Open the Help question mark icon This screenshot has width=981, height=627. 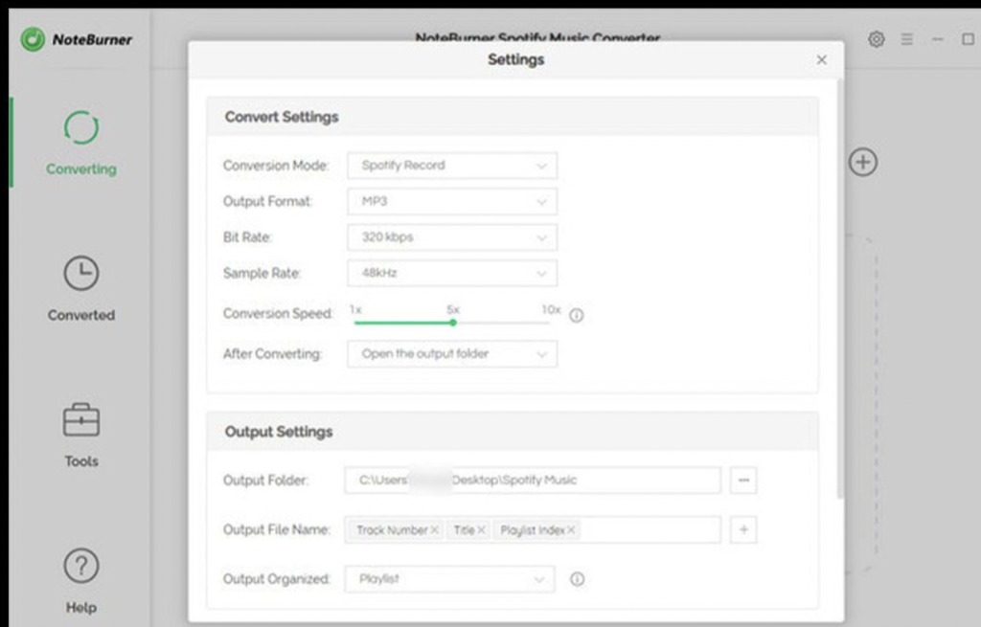[x=80, y=567]
